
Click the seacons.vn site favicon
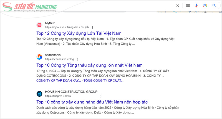coord(39,57)
